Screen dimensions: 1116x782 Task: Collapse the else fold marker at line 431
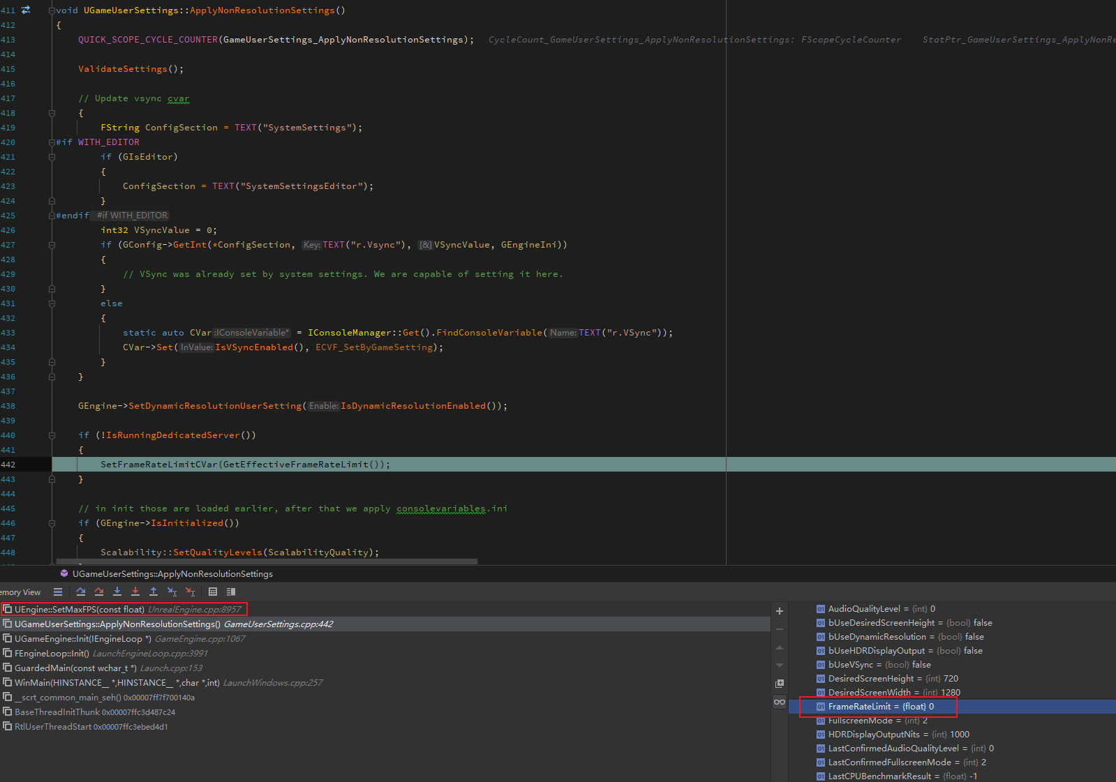tap(52, 303)
